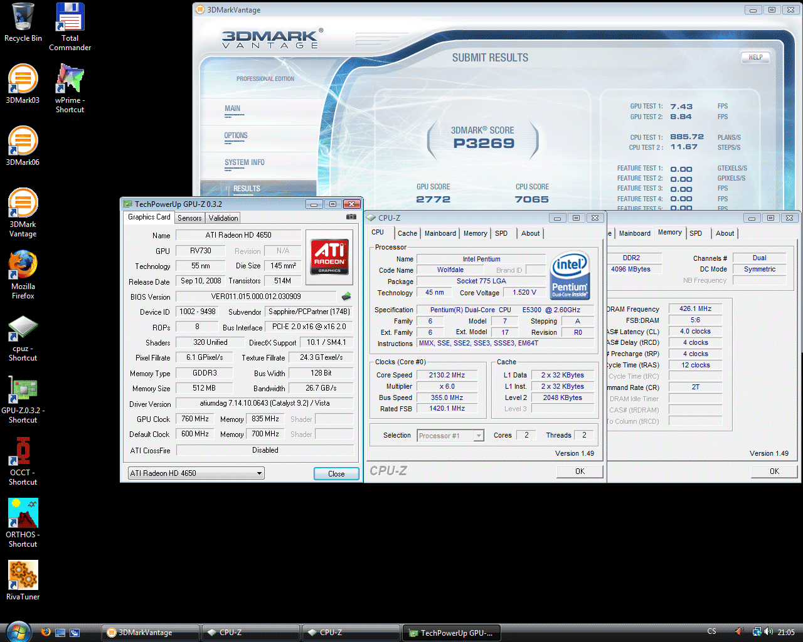Open the About tab in front CPU-Z
This screenshot has width=803, height=642.
(x=530, y=233)
